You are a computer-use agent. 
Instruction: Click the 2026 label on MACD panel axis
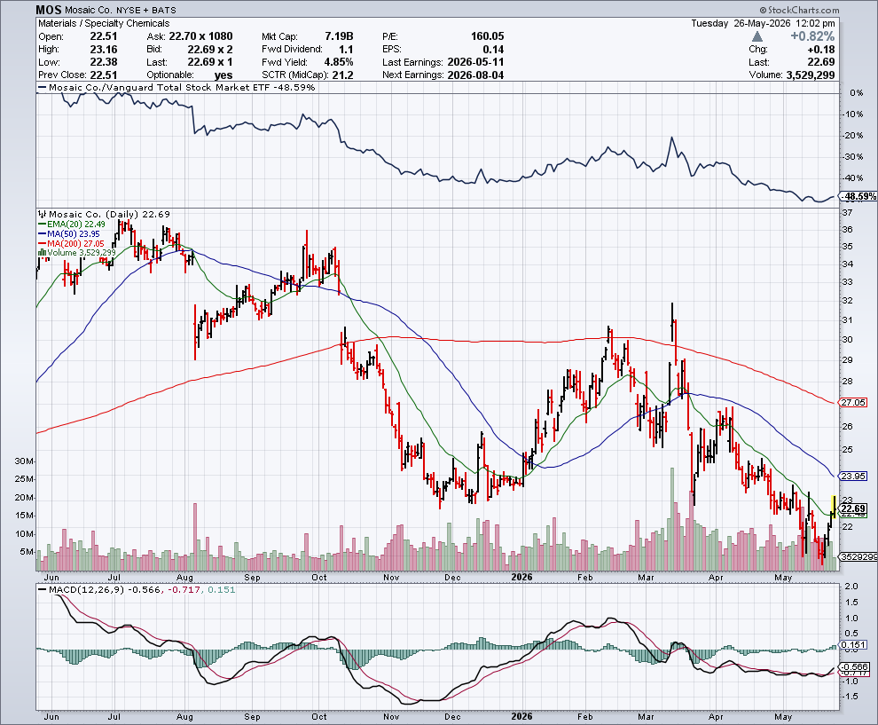(521, 717)
